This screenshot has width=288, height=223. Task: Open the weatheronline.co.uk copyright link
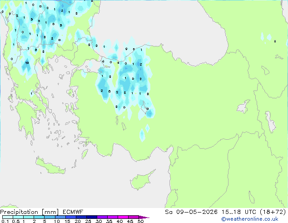pos(250,219)
